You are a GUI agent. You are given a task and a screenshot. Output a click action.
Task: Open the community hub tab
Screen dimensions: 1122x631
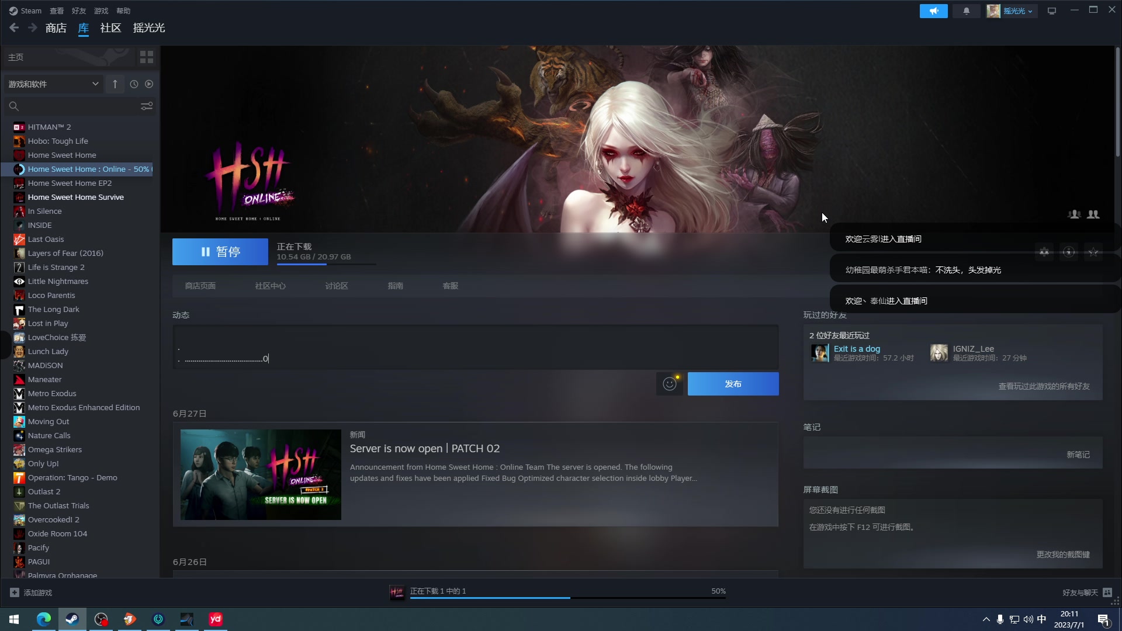pyautogui.click(x=271, y=286)
